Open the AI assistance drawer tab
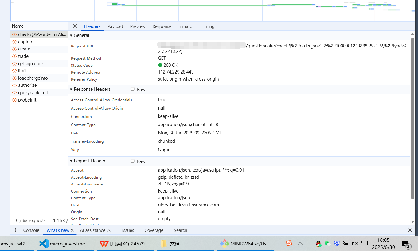This screenshot has width=418, height=251. click(95, 230)
